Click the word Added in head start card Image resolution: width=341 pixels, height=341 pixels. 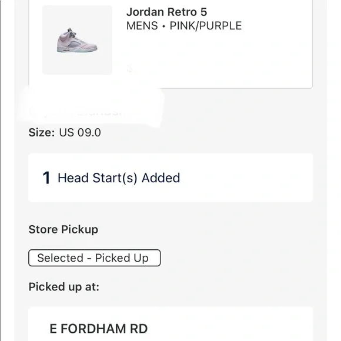[161, 178]
